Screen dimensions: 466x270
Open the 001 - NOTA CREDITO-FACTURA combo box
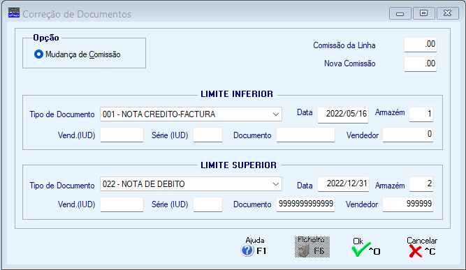[x=191, y=114]
